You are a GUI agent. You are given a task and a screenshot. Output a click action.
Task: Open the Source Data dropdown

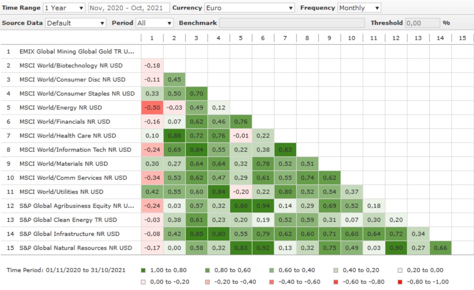76,23
